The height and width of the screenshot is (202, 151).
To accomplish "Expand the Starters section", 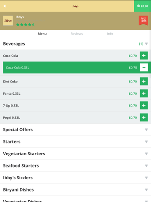I will click(75, 142).
